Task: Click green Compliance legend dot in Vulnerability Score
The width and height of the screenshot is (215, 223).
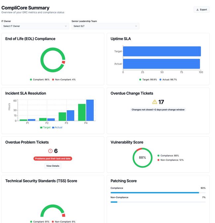Action: [x=158, y=156]
